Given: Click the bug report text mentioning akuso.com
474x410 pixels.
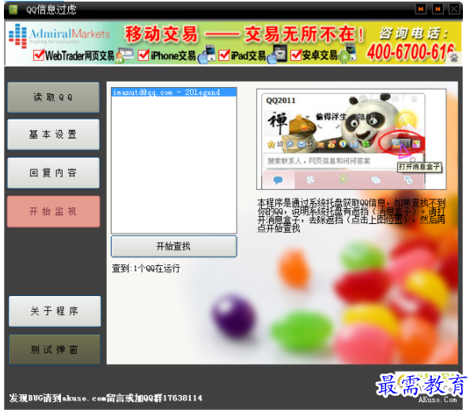Looking at the screenshot, I should click(106, 398).
